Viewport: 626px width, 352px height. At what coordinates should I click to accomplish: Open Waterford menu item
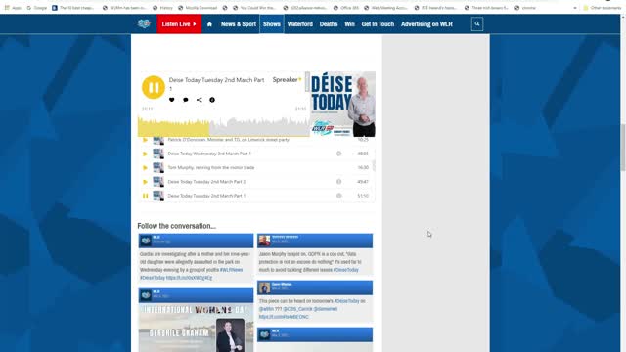(300, 23)
